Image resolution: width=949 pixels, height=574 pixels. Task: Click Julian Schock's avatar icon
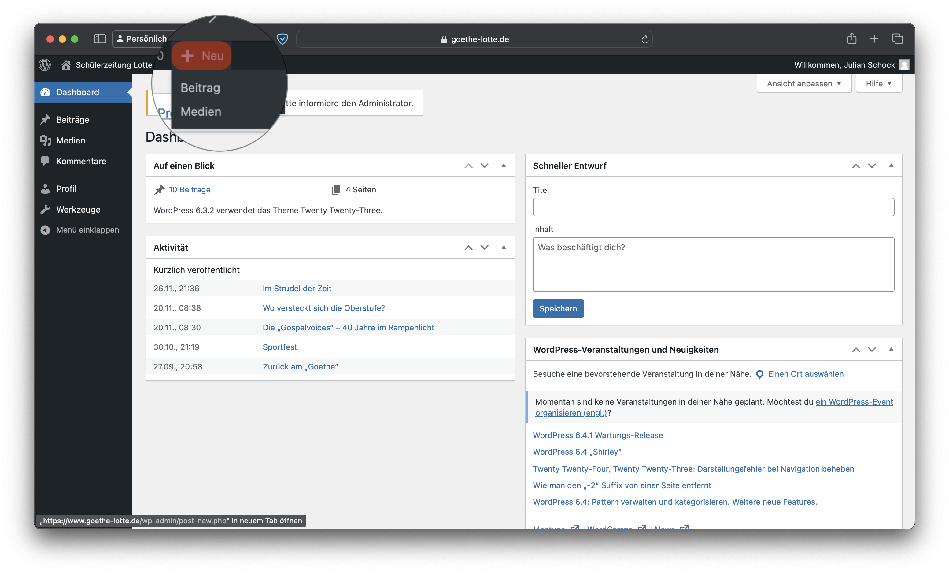(x=904, y=65)
